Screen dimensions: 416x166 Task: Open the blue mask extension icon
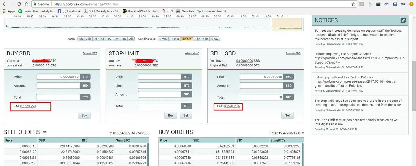[403, 4]
